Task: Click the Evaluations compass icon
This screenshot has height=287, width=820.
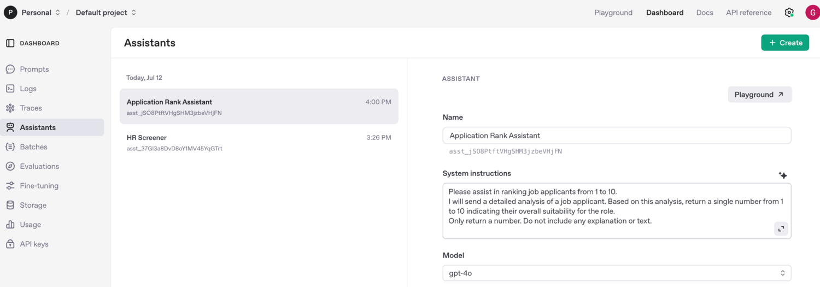Action: pos(10,166)
